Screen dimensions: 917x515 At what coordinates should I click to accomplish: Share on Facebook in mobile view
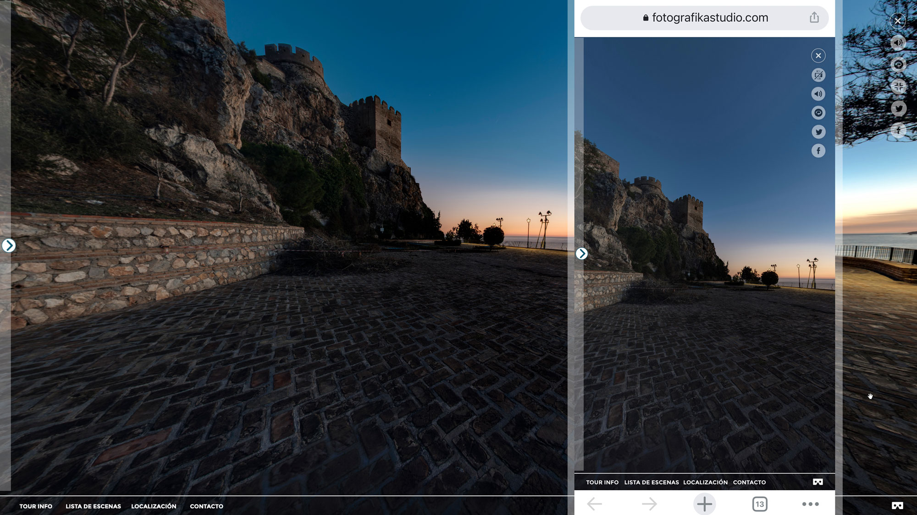pyautogui.click(x=818, y=151)
